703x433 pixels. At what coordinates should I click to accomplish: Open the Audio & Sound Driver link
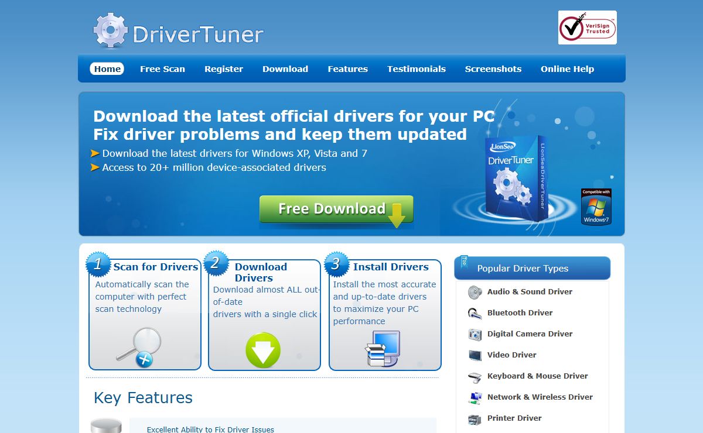[x=530, y=291]
